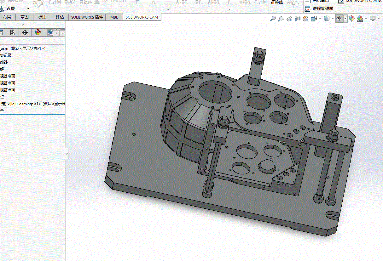383x261 pixels.
Task: Open the 设置 dropdown arrow
Action: pos(28,9)
